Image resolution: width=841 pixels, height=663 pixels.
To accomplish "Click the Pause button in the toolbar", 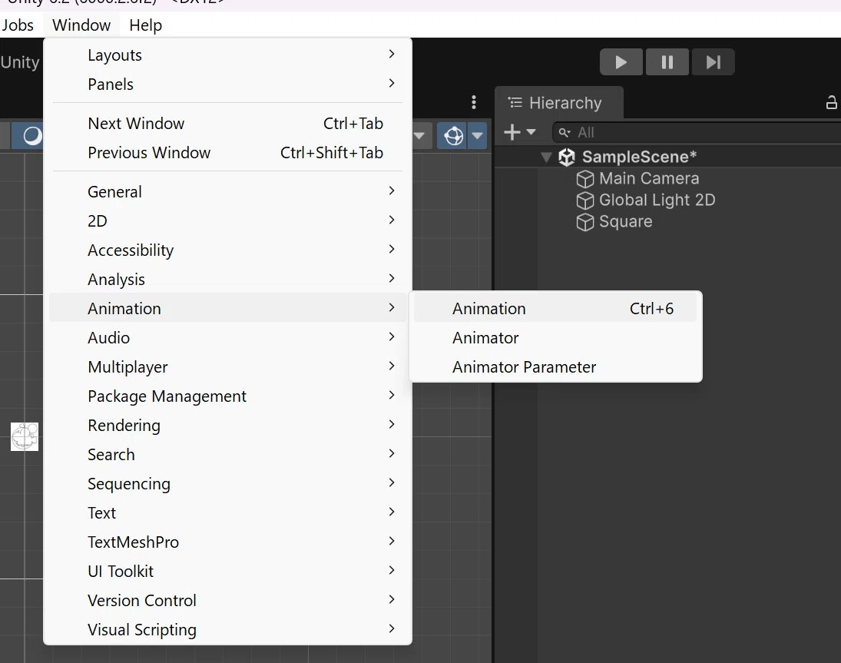I will click(x=667, y=62).
